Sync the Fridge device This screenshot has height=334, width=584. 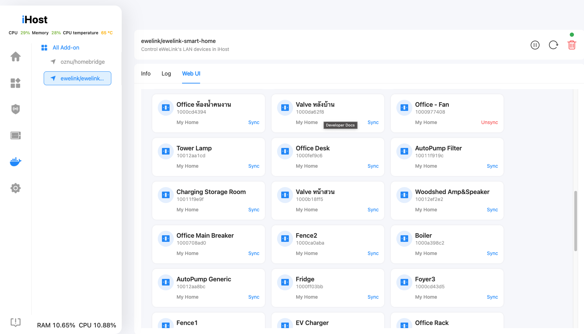pos(373,297)
